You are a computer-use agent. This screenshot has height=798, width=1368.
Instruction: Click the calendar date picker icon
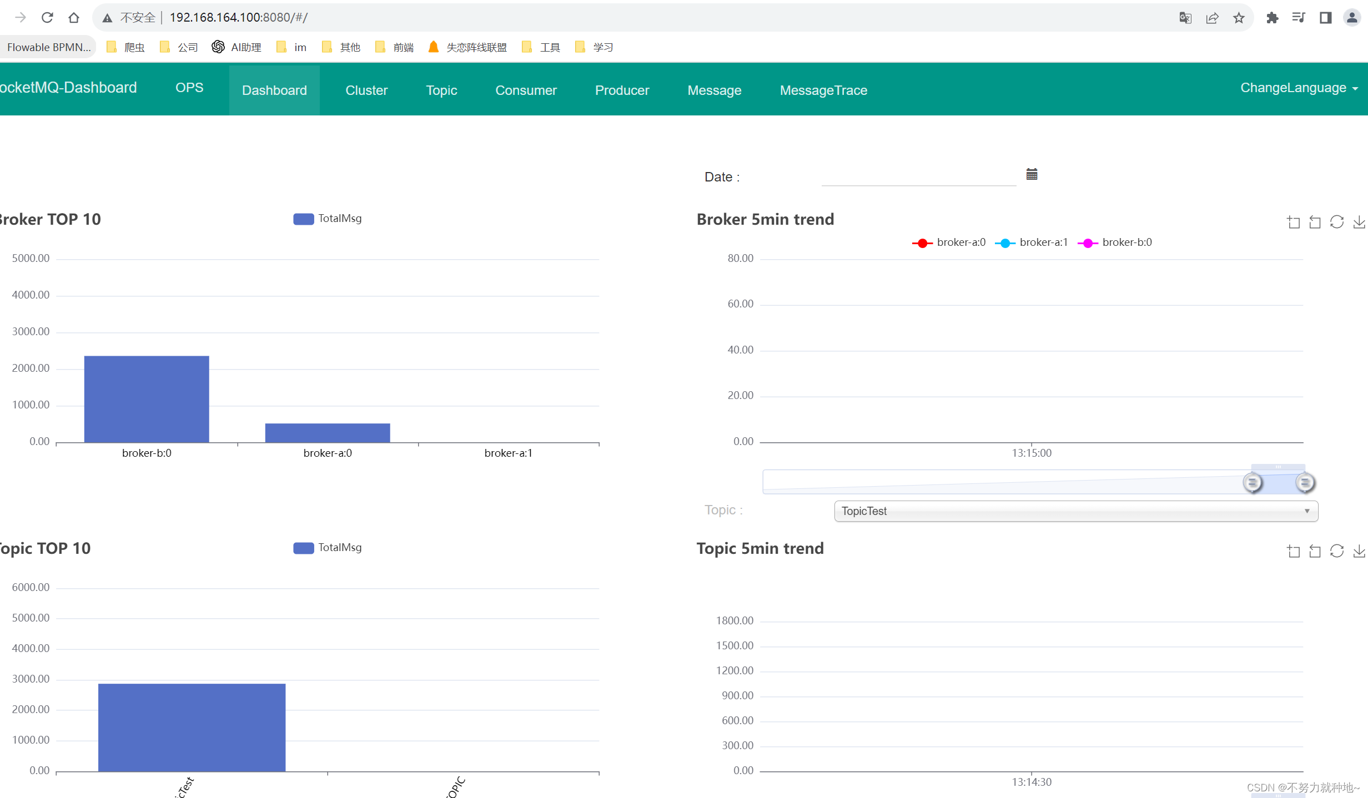click(1033, 174)
